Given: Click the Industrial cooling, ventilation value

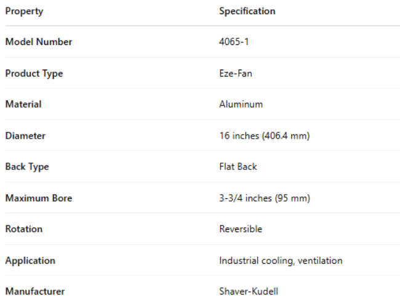Looking at the screenshot, I should (281, 260).
